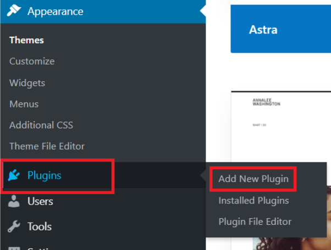
Task: Click the Tools wrench icon
Action: click(15, 226)
